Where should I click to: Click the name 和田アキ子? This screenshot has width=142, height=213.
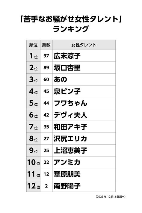click(x=70, y=127)
